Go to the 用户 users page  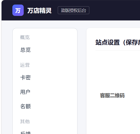pos(25,92)
